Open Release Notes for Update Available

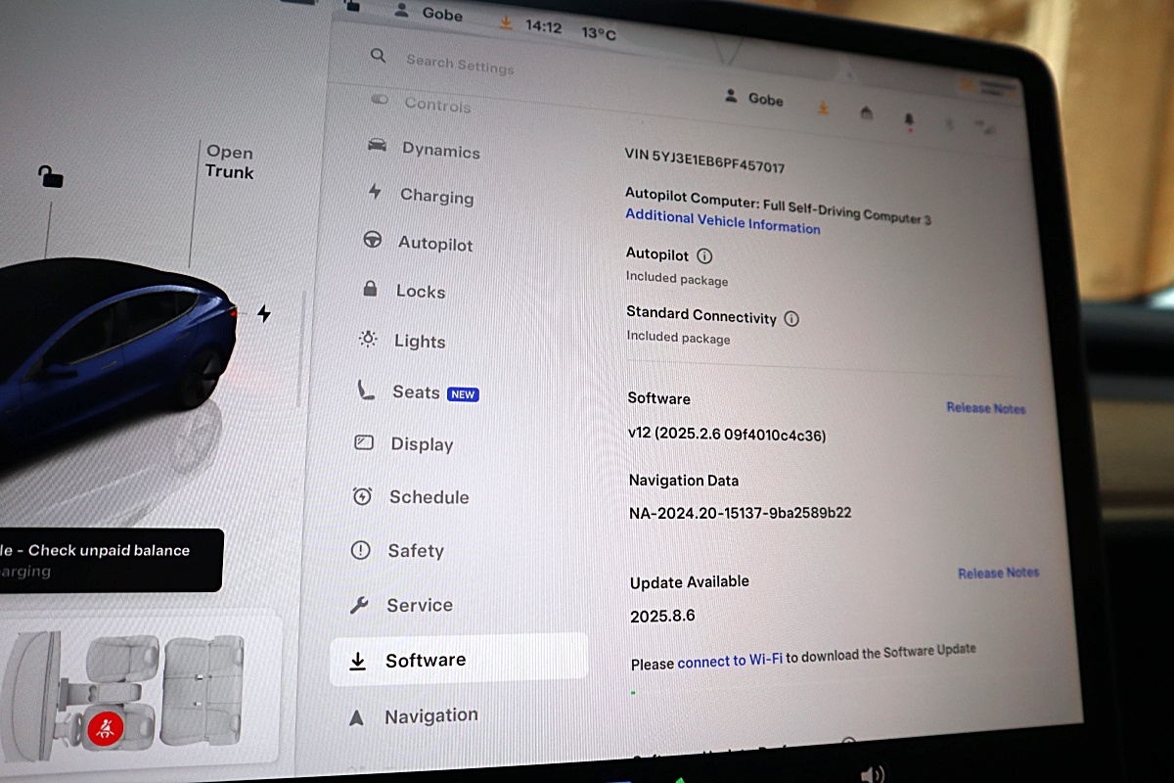[999, 573]
